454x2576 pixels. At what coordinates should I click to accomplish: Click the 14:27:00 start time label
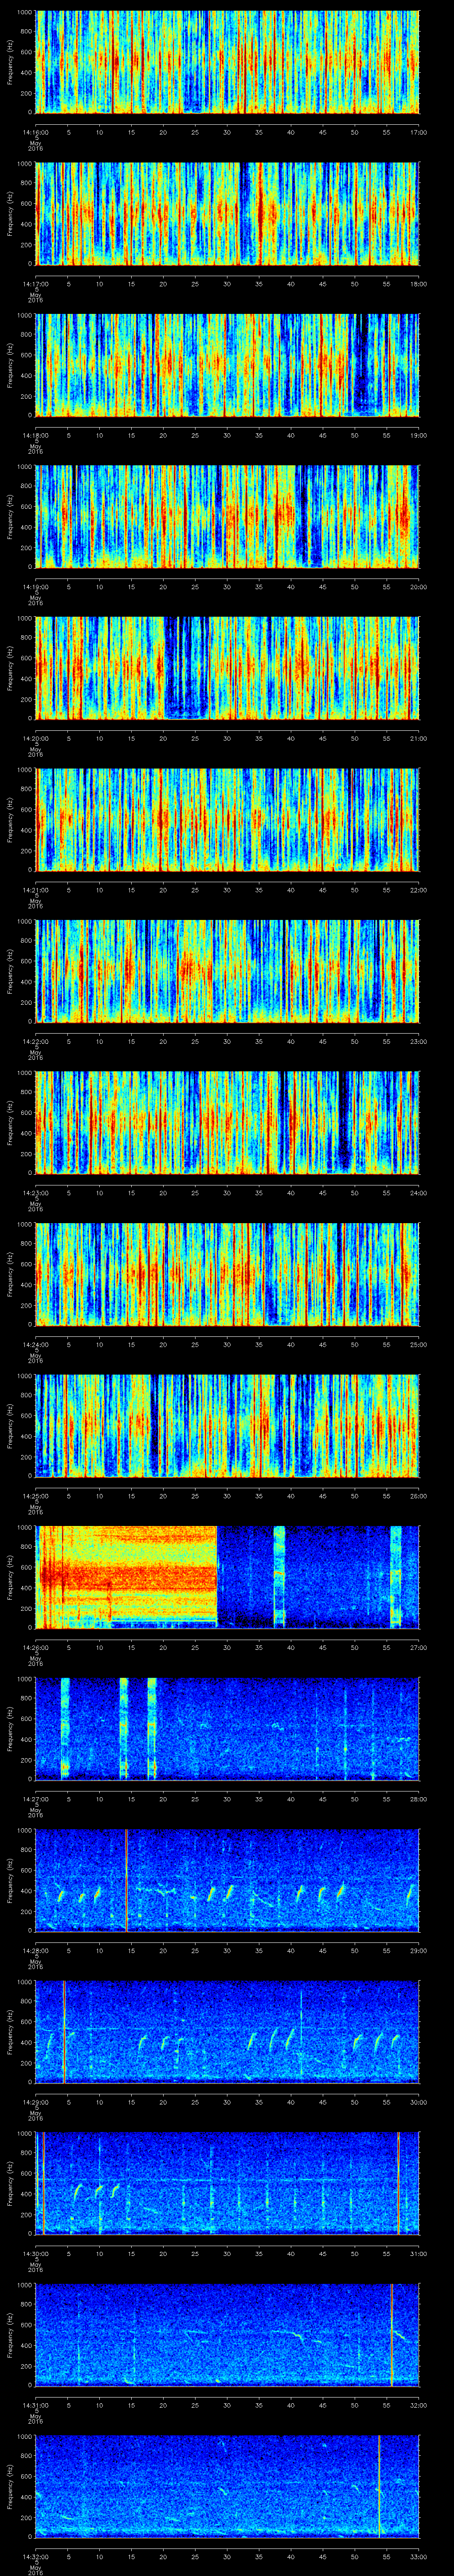(x=36, y=1799)
